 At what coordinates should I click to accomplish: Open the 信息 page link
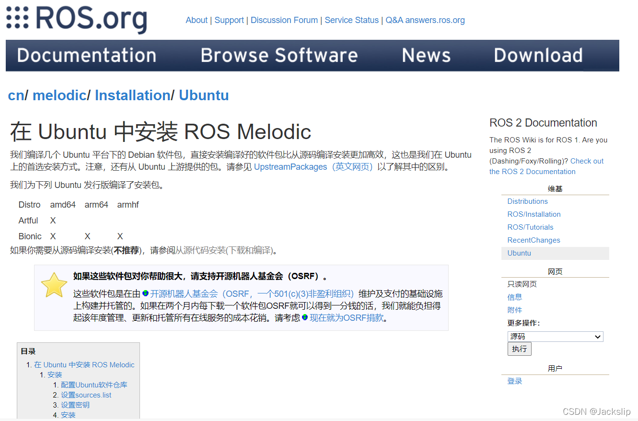click(x=515, y=297)
